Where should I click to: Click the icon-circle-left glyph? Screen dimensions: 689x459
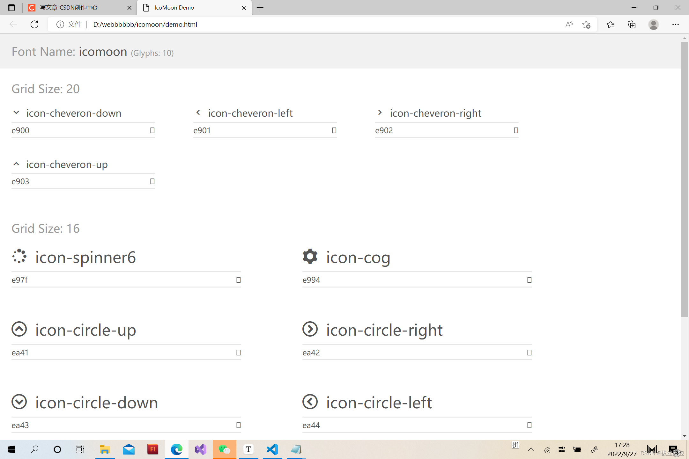310,402
